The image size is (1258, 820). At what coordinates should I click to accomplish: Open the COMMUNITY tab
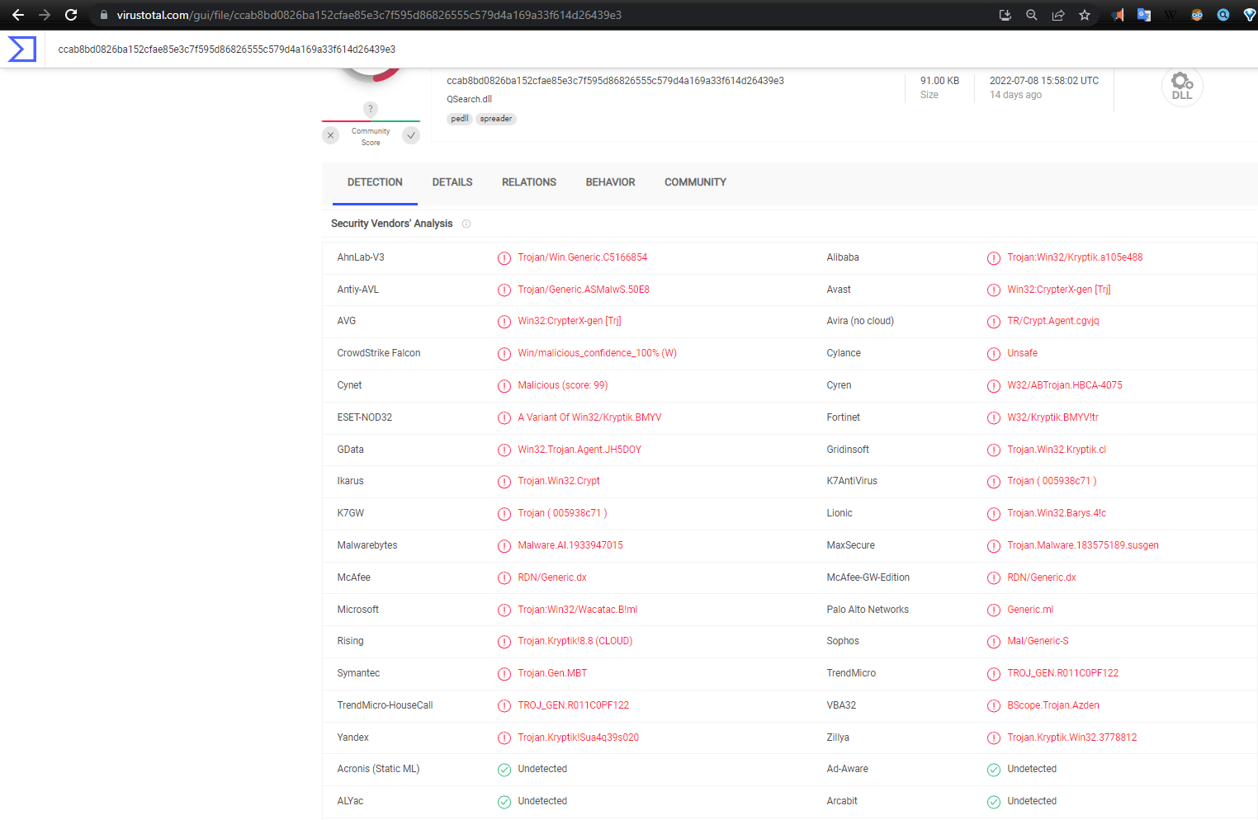click(x=695, y=182)
